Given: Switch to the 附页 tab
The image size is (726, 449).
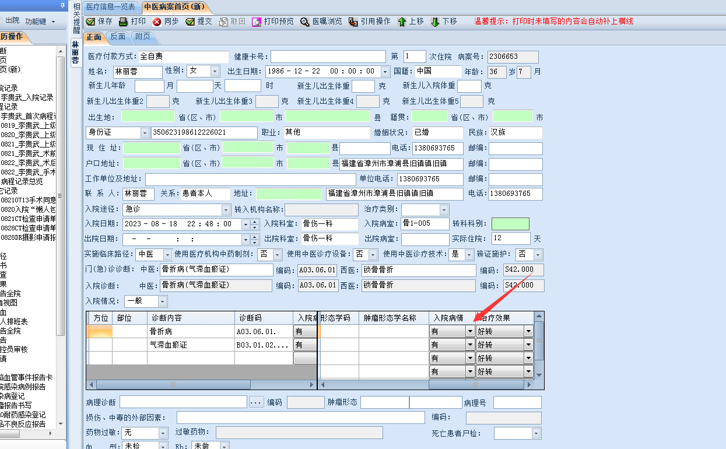Looking at the screenshot, I should (143, 37).
